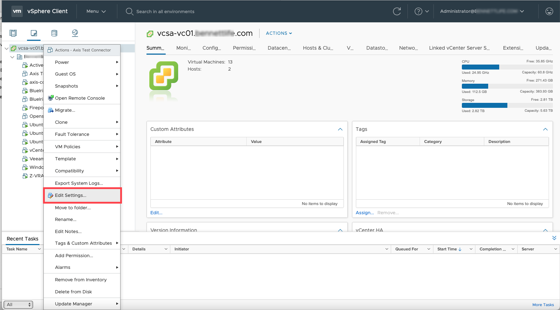Click the Edit link under Custom Attributes

156,213
